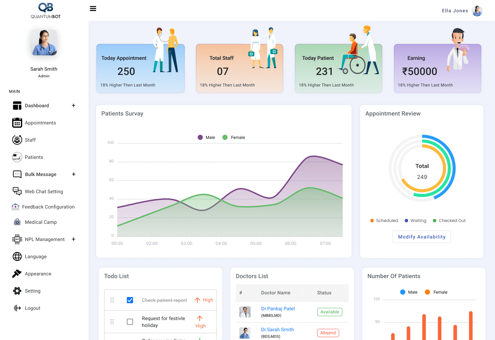Click the Bulk Message chat icon
495x340 pixels.
click(17, 174)
